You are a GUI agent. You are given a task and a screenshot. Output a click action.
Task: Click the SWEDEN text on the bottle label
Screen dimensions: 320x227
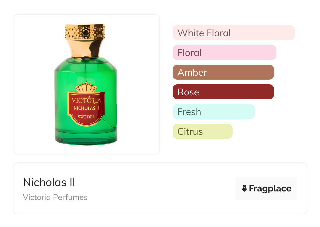coord(86,117)
